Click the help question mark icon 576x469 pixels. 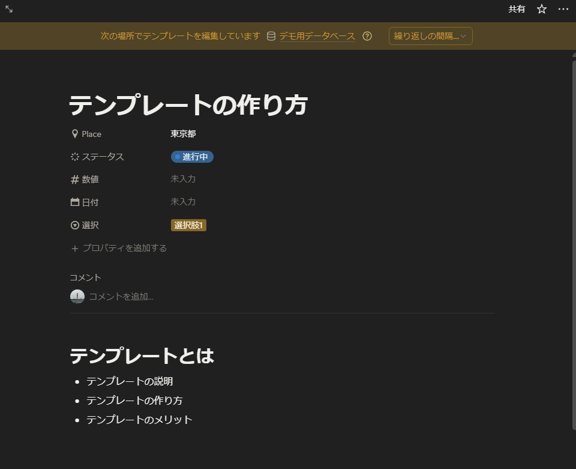367,36
